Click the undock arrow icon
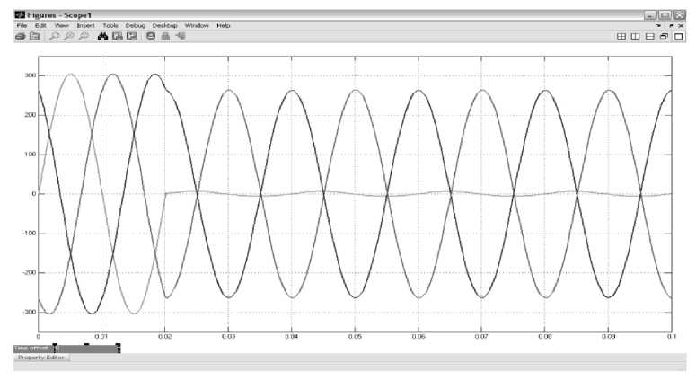Image resolution: width=696 pixels, height=380 pixels. pos(671,26)
